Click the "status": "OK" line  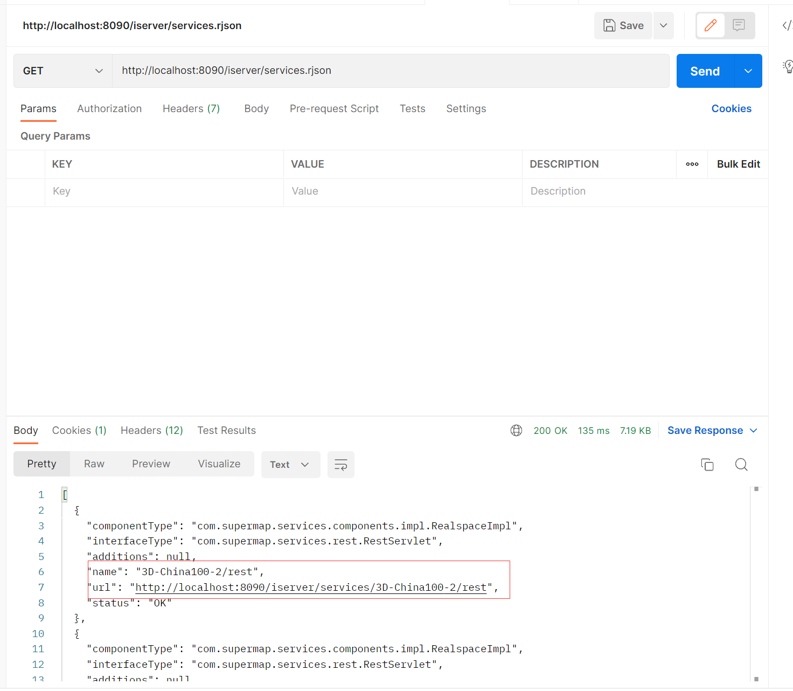pos(129,603)
